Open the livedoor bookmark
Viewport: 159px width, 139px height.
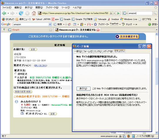(113, 19)
